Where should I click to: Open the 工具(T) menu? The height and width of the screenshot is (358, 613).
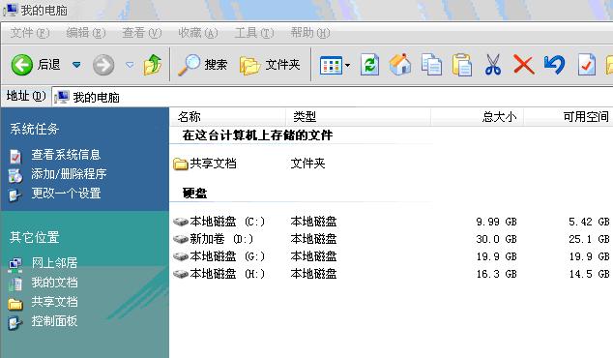(x=254, y=33)
